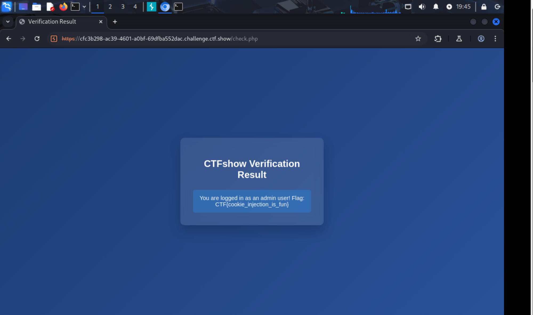Click the insecure connection warning icon
Image resolution: width=533 pixels, height=315 pixels.
54,39
